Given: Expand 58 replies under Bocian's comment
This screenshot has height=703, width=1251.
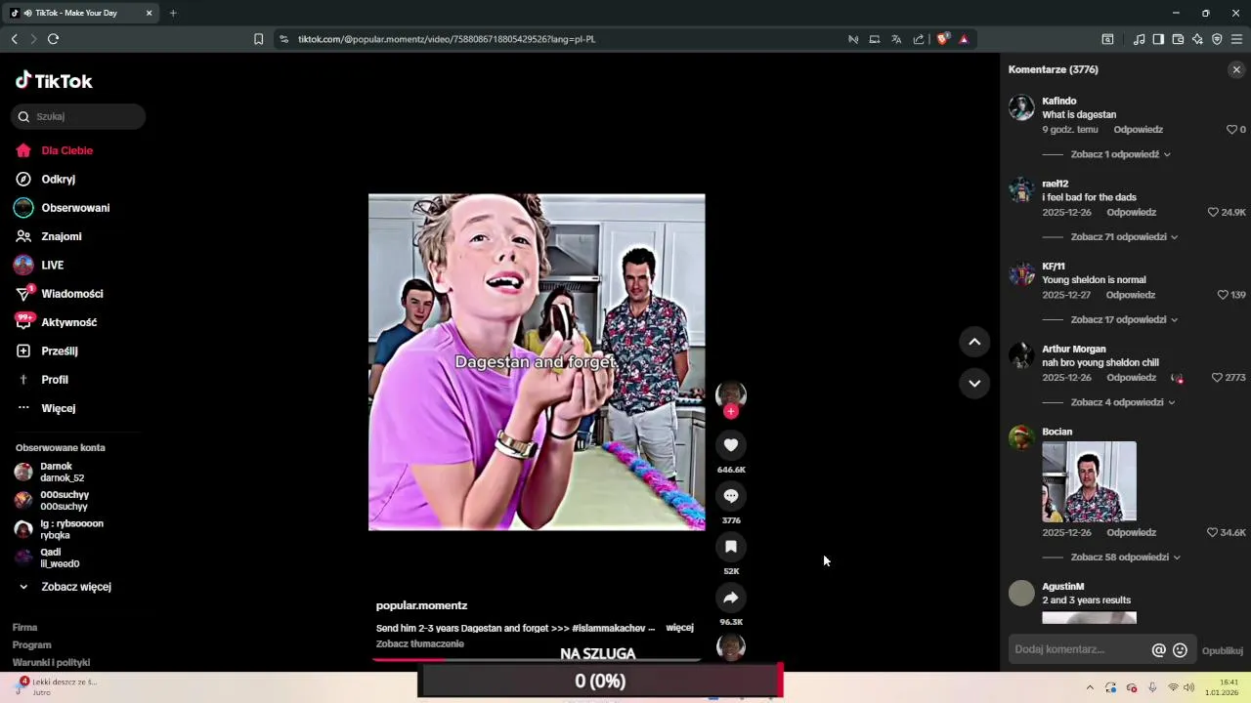Looking at the screenshot, I should click(x=1125, y=558).
